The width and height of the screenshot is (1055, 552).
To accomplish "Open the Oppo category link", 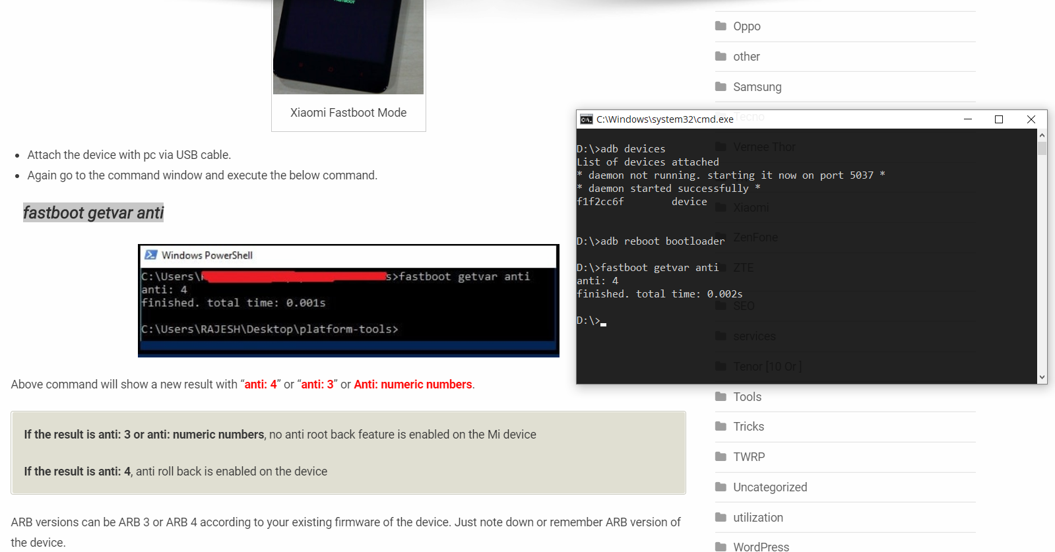I will (x=747, y=26).
